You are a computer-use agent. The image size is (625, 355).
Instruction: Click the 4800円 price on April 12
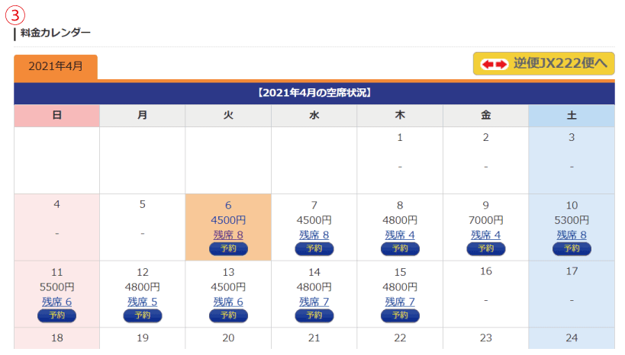point(142,287)
